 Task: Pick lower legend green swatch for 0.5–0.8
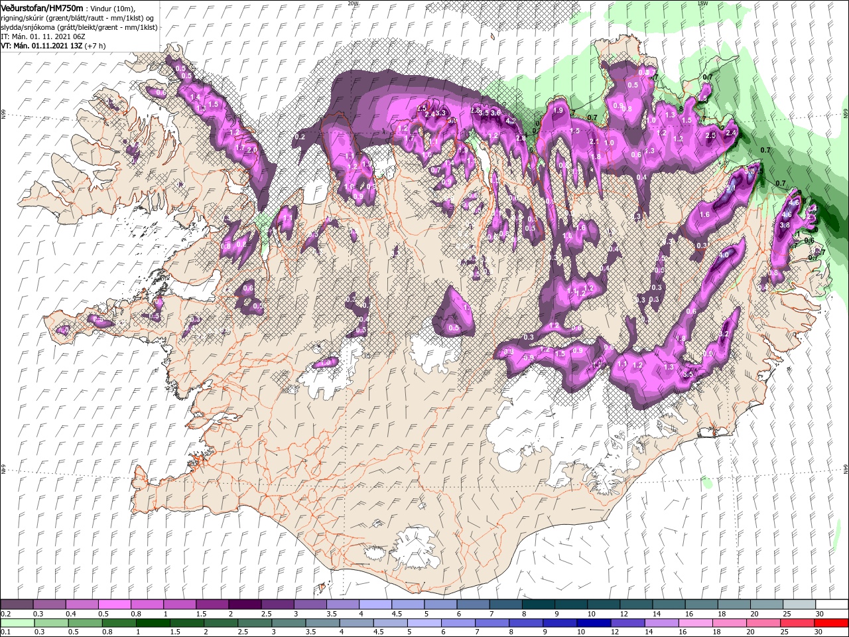pyautogui.click(x=85, y=623)
